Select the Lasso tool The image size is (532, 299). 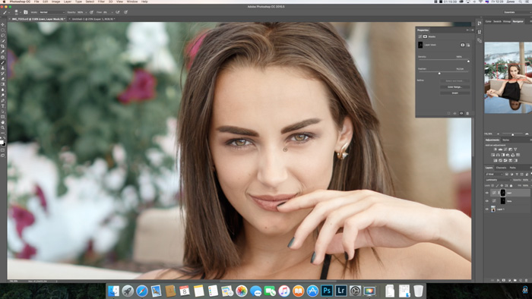tap(3, 36)
